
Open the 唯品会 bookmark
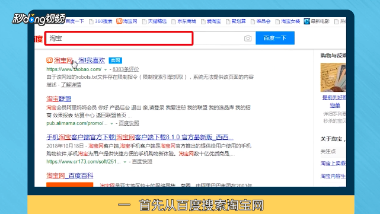(x=263, y=21)
